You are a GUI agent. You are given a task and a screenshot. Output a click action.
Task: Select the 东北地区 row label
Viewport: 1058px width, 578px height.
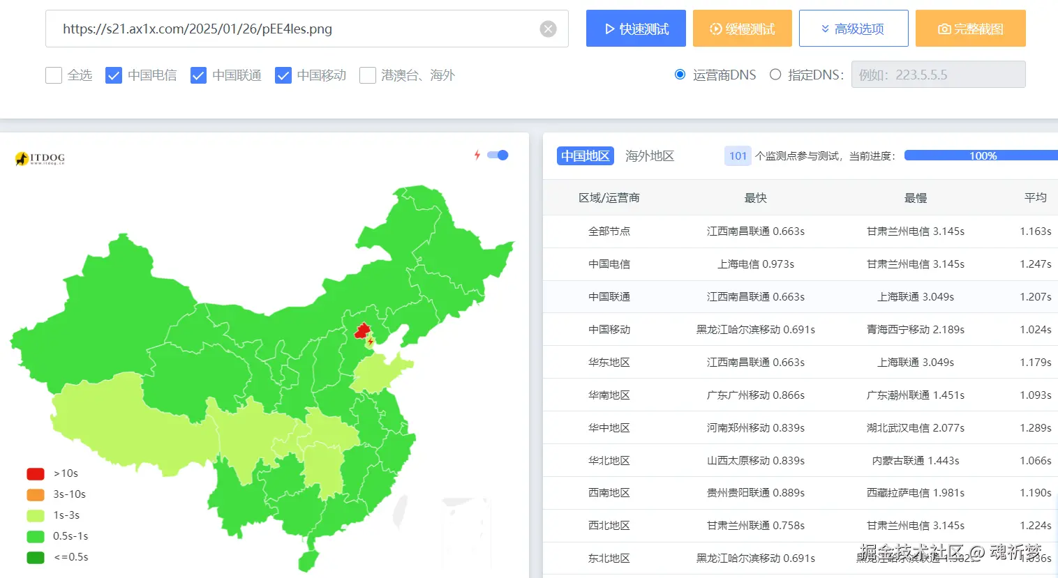coord(609,558)
